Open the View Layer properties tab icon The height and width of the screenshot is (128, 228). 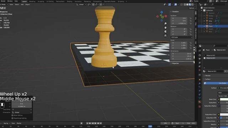199,63
